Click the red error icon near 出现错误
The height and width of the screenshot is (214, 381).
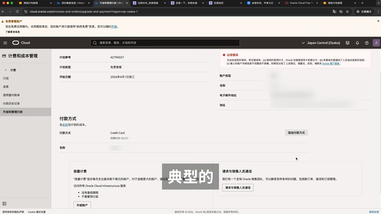pyautogui.click(x=224, y=55)
